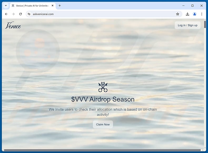Open a new tab with the plus icon

[x=60, y=6]
